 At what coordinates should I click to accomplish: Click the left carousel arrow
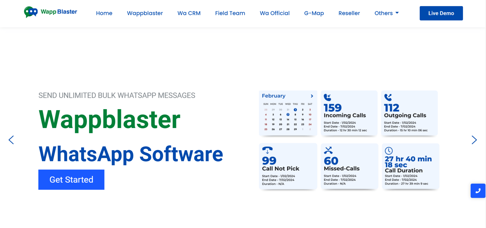pyautogui.click(x=11, y=140)
